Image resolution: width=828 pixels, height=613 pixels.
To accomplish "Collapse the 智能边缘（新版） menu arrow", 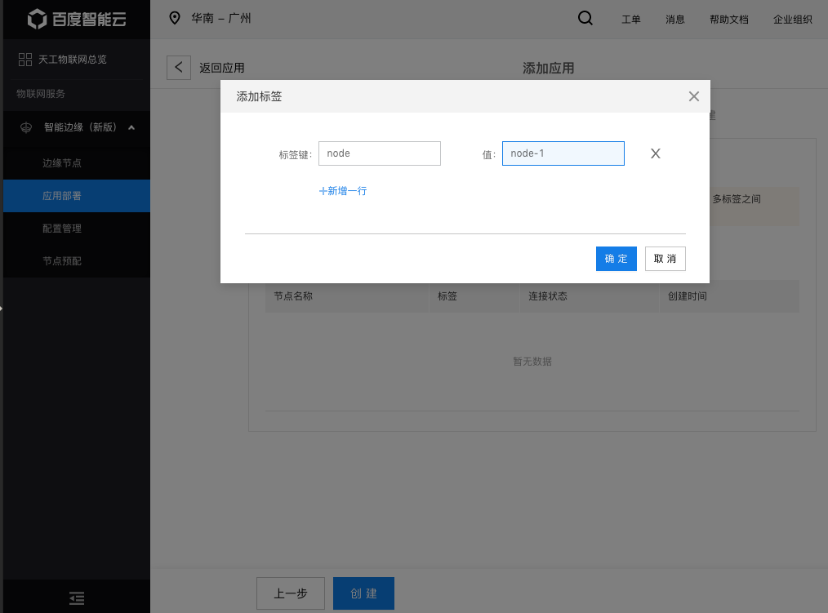I will [131, 127].
